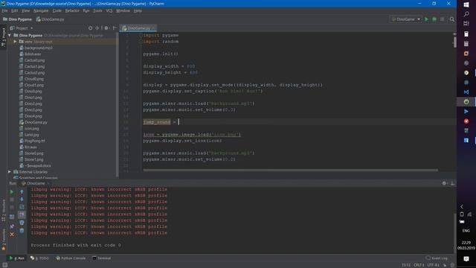Click the stop icon in top toolbar
The width and height of the screenshot is (476, 268).
pos(443,19)
